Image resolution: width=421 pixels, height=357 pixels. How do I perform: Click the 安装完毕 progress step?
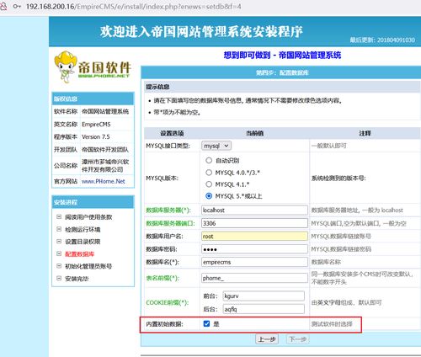[77, 279]
